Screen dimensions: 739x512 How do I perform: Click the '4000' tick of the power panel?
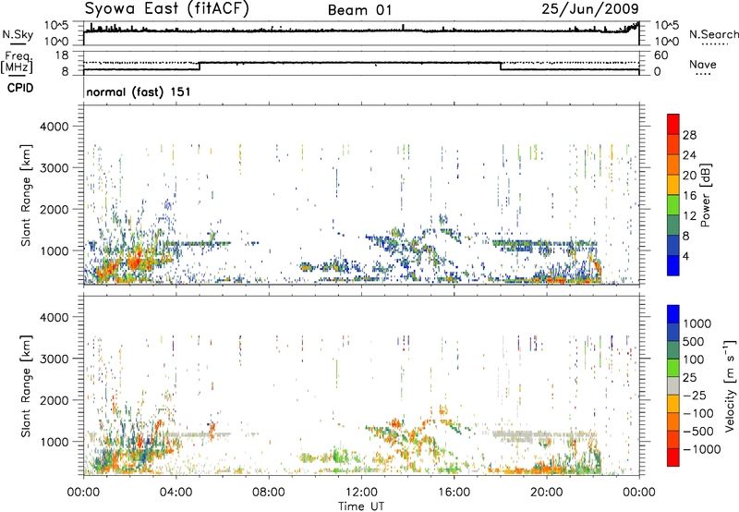[x=55, y=127]
